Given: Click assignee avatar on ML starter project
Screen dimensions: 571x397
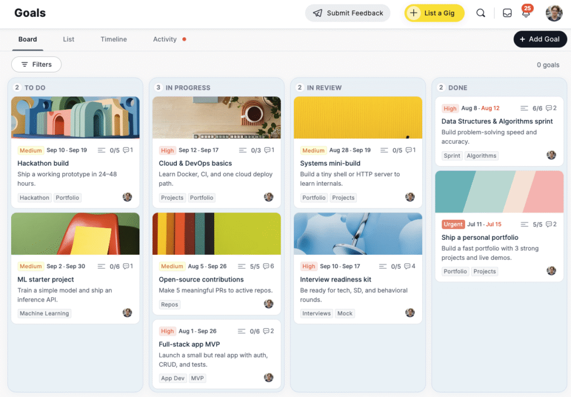Looking at the screenshot, I should point(127,313).
